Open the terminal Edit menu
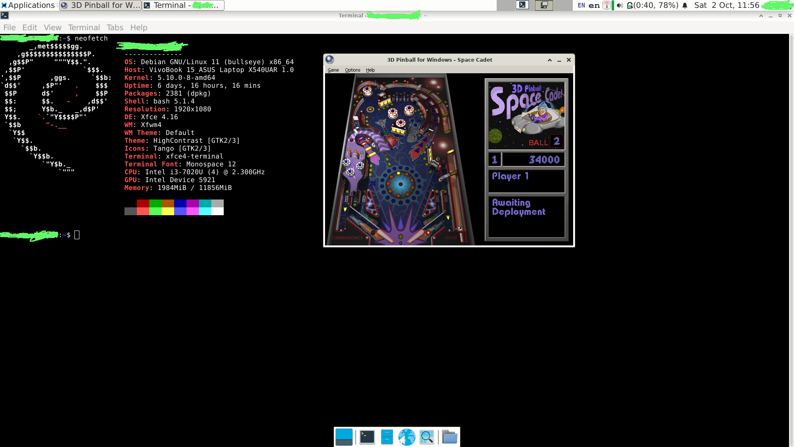 pyautogui.click(x=30, y=27)
